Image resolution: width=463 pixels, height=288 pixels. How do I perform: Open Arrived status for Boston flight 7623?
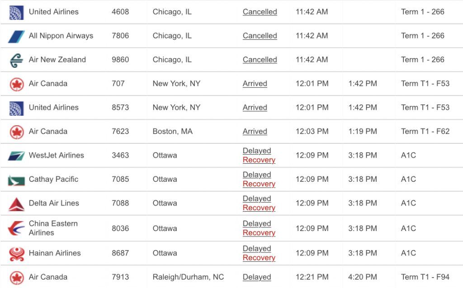point(255,132)
